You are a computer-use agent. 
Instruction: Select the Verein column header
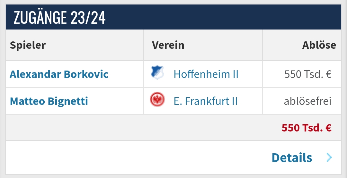tap(168, 45)
